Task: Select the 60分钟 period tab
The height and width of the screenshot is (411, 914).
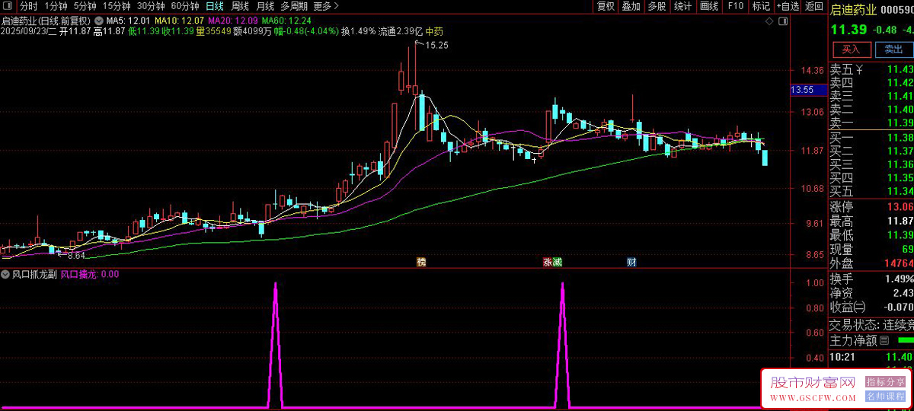Action: tap(185, 6)
